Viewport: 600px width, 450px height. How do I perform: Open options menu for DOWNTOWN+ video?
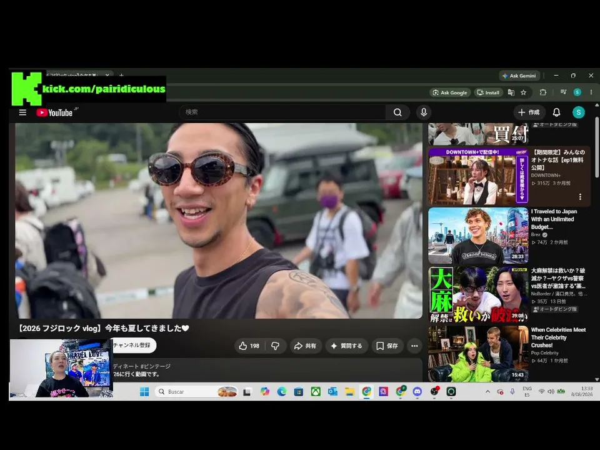tap(580, 197)
